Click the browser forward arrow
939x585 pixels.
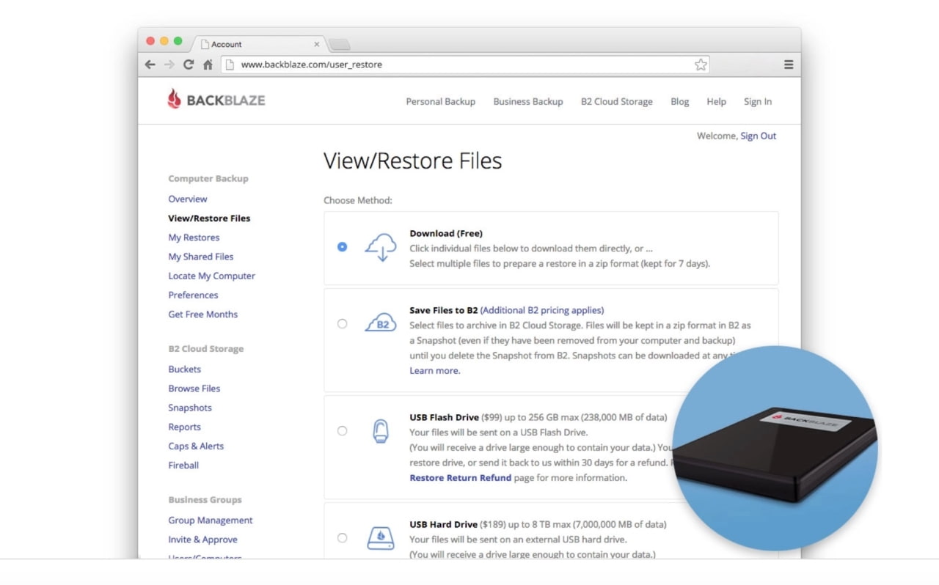[169, 65]
